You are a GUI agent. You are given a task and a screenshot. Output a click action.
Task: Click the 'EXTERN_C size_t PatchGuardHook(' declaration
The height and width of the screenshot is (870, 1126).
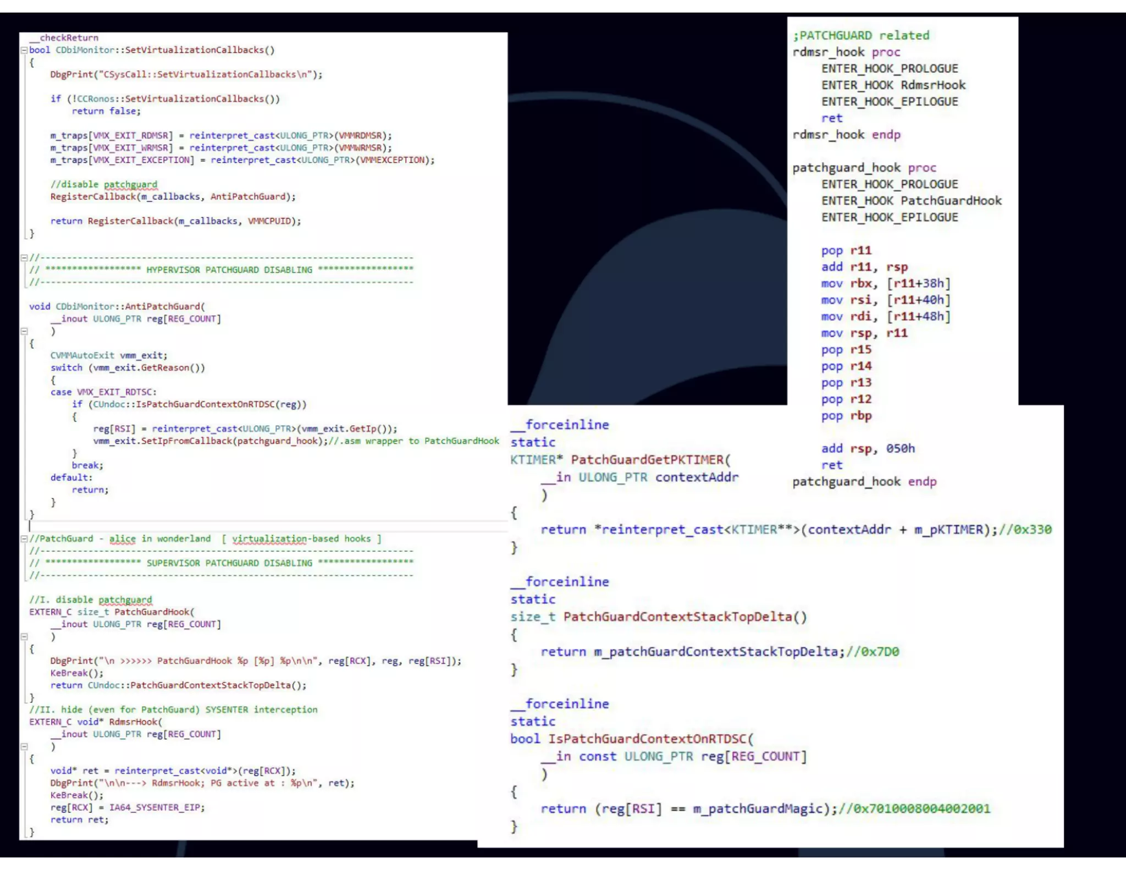[112, 612]
